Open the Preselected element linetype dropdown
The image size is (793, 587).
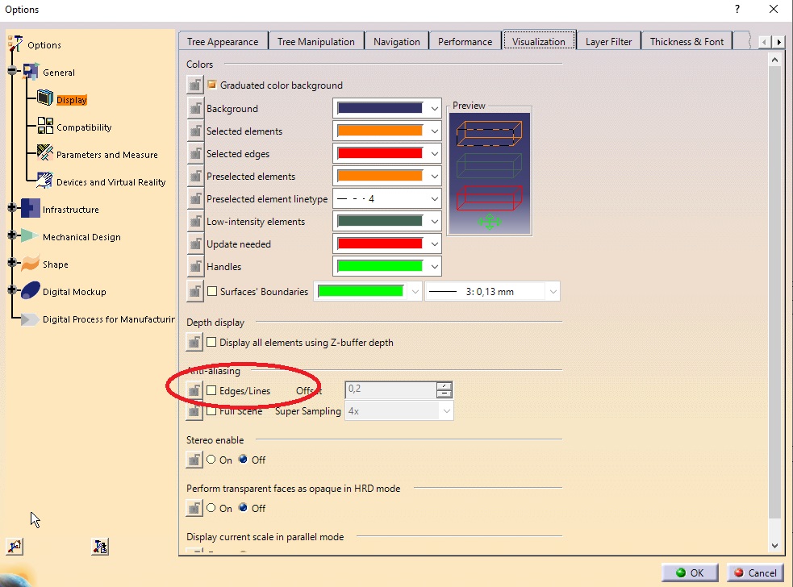click(x=435, y=198)
